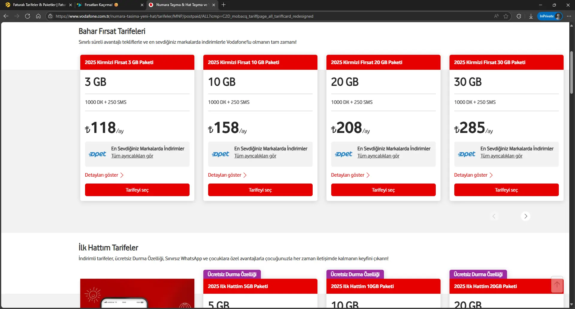Go to next tariff carousel slide
The height and width of the screenshot is (309, 575).
pyautogui.click(x=526, y=216)
